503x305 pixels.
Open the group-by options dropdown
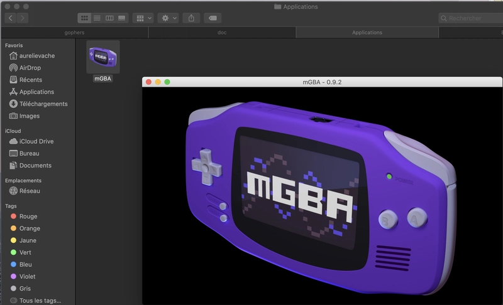(143, 18)
